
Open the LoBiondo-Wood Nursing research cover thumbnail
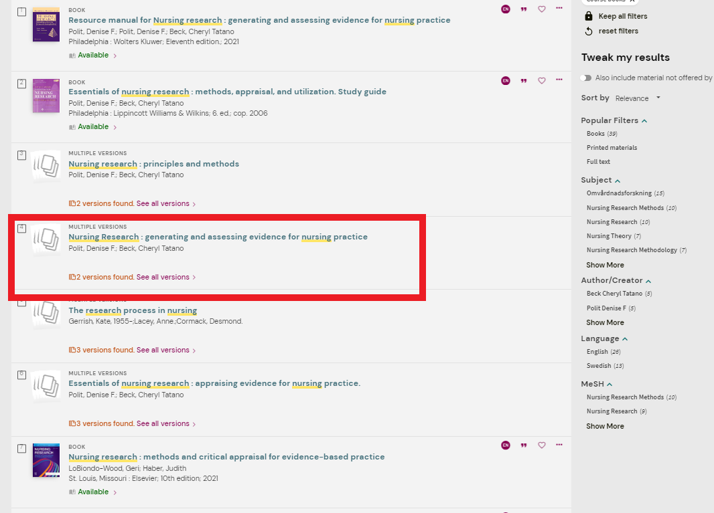point(46,460)
